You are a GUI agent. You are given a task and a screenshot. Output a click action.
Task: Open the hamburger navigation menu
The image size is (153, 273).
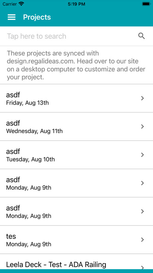click(12, 17)
